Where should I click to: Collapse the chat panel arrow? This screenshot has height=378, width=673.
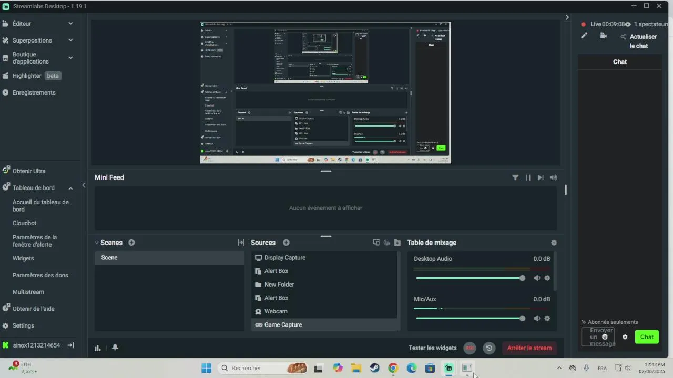567,17
